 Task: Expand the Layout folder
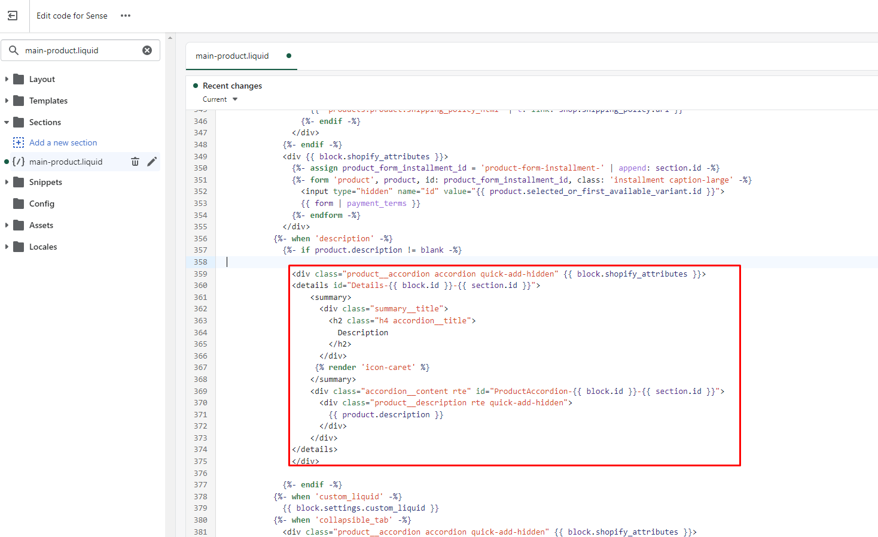[x=7, y=79]
